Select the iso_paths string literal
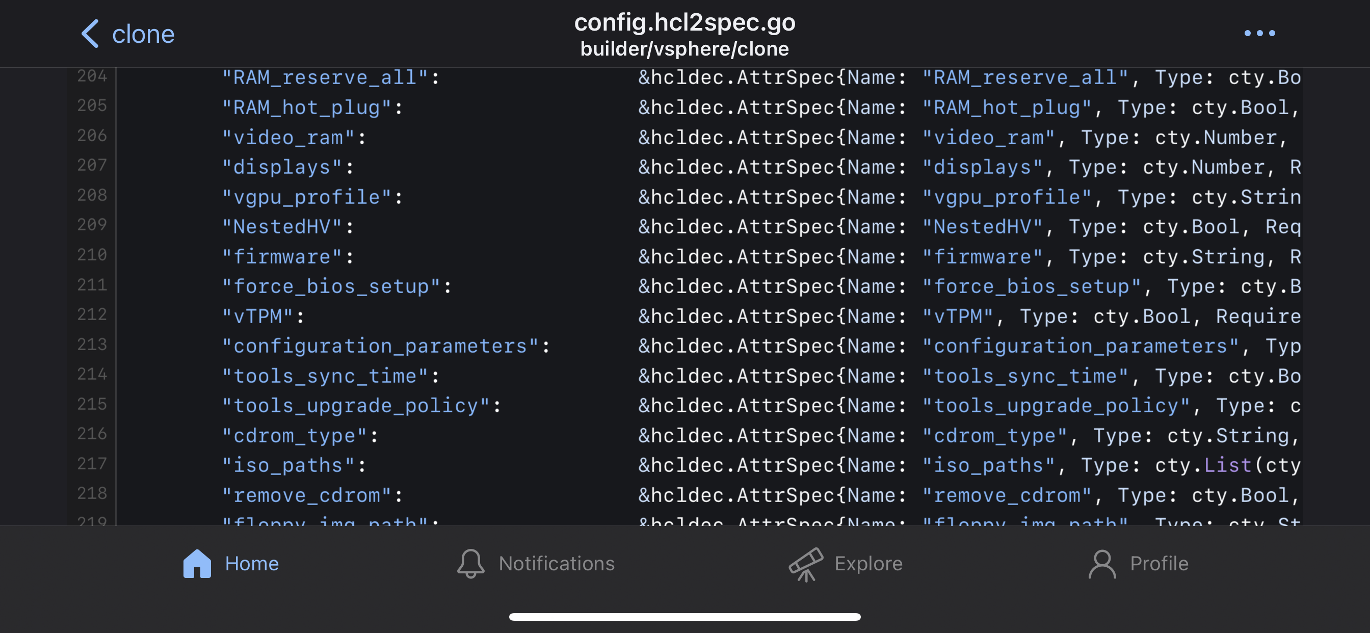1370x633 pixels. click(x=290, y=464)
